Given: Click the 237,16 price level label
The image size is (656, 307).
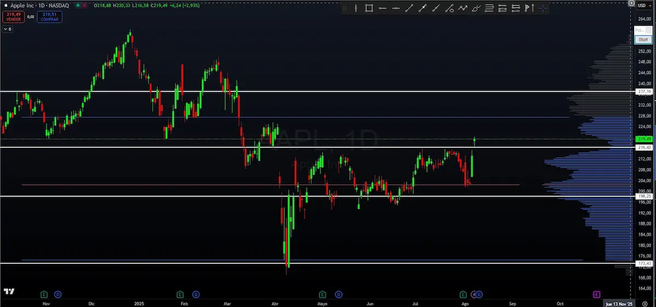Looking at the screenshot, I should (x=645, y=91).
